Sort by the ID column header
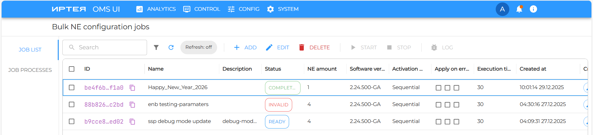The width and height of the screenshot is (593, 135). [87, 69]
